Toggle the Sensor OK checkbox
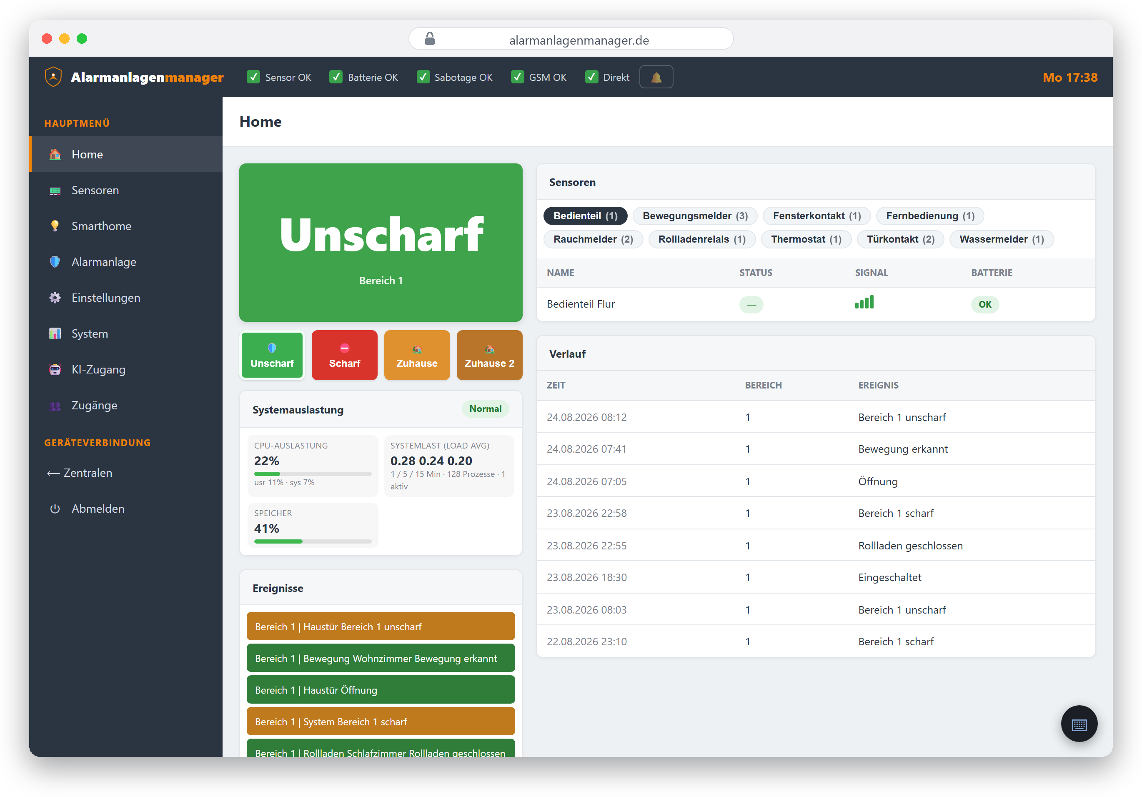 click(254, 77)
